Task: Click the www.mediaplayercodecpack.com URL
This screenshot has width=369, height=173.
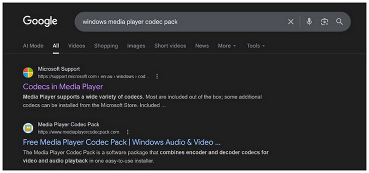Action: pyautogui.click(x=78, y=132)
